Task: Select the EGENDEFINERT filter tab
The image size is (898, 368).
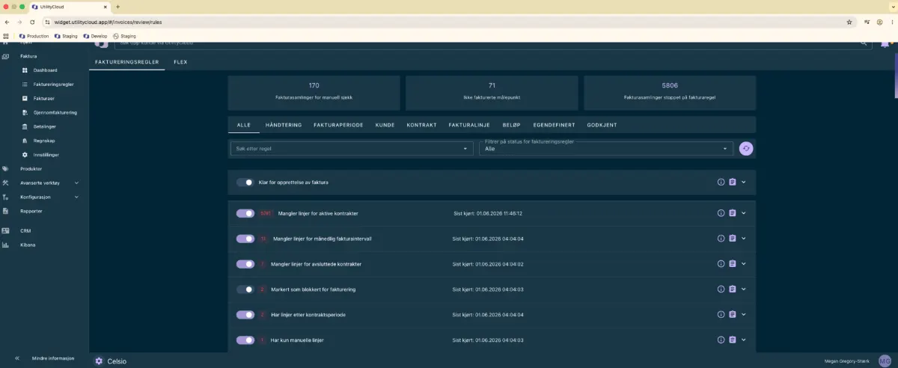Action: pos(555,125)
